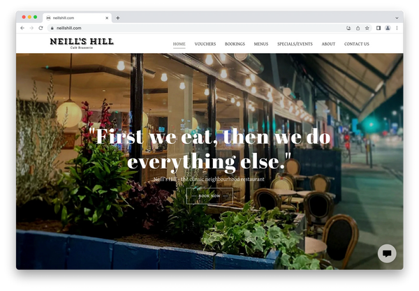Reload the neillshill.com page
The height and width of the screenshot is (291, 419).
41,28
